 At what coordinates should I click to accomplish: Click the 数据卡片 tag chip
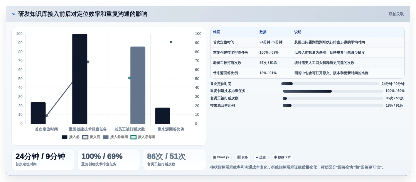coord(282,157)
